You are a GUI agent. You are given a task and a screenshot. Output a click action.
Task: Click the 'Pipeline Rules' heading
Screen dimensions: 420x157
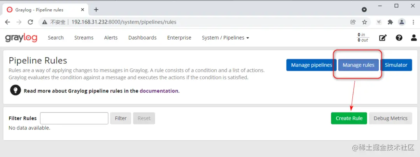[38, 60]
